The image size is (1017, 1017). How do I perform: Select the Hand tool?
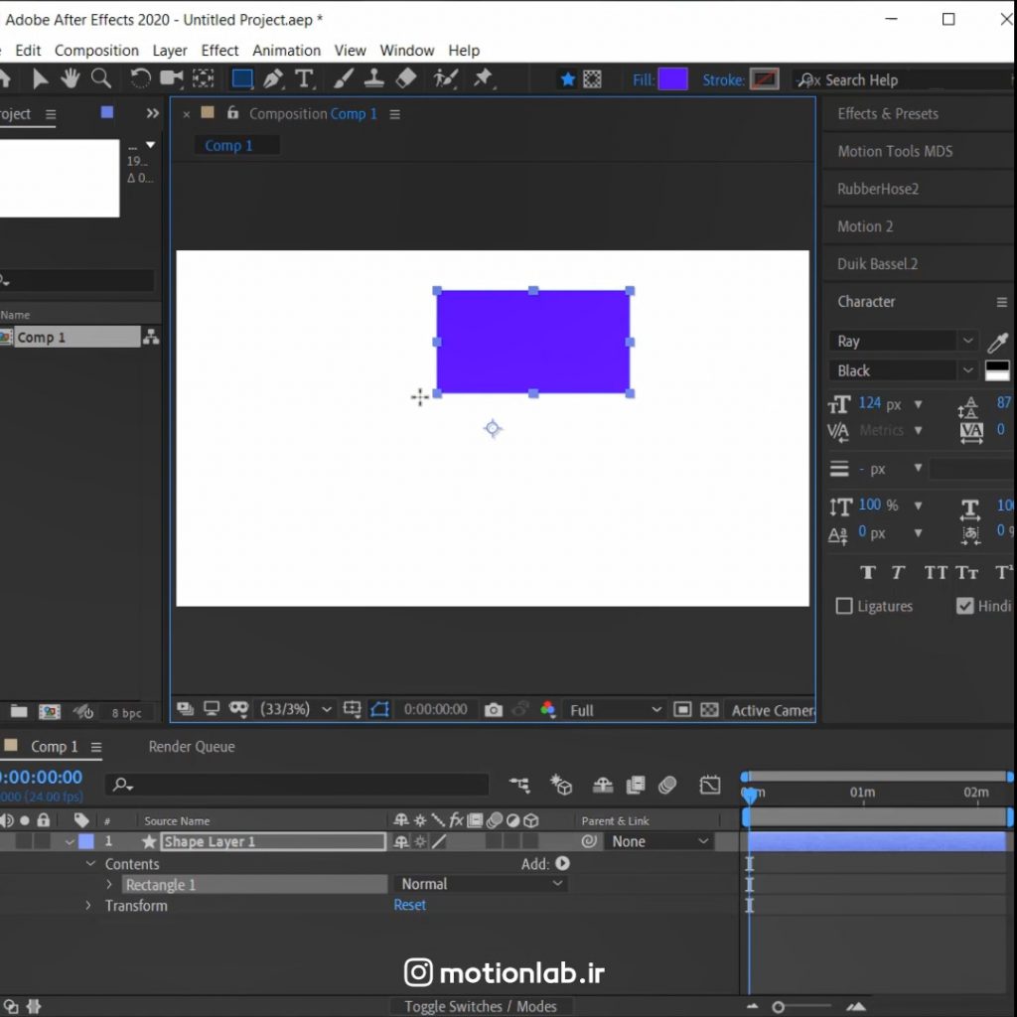click(x=71, y=79)
